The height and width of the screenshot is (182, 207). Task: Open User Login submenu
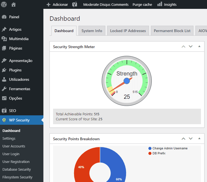[11, 154]
